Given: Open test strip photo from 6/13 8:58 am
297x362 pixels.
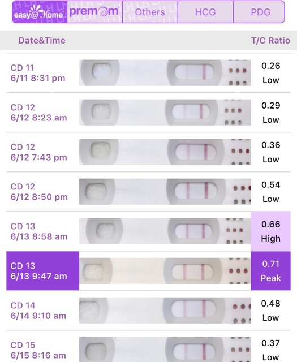Looking at the screenshot, I should (x=165, y=231).
